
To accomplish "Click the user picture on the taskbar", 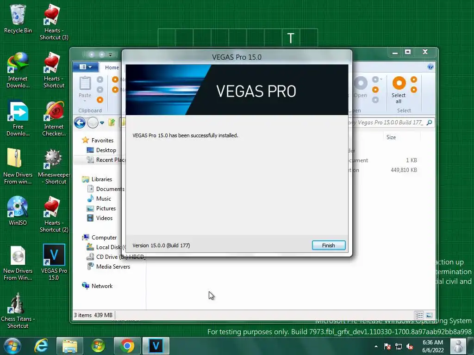I will click(x=458, y=346).
